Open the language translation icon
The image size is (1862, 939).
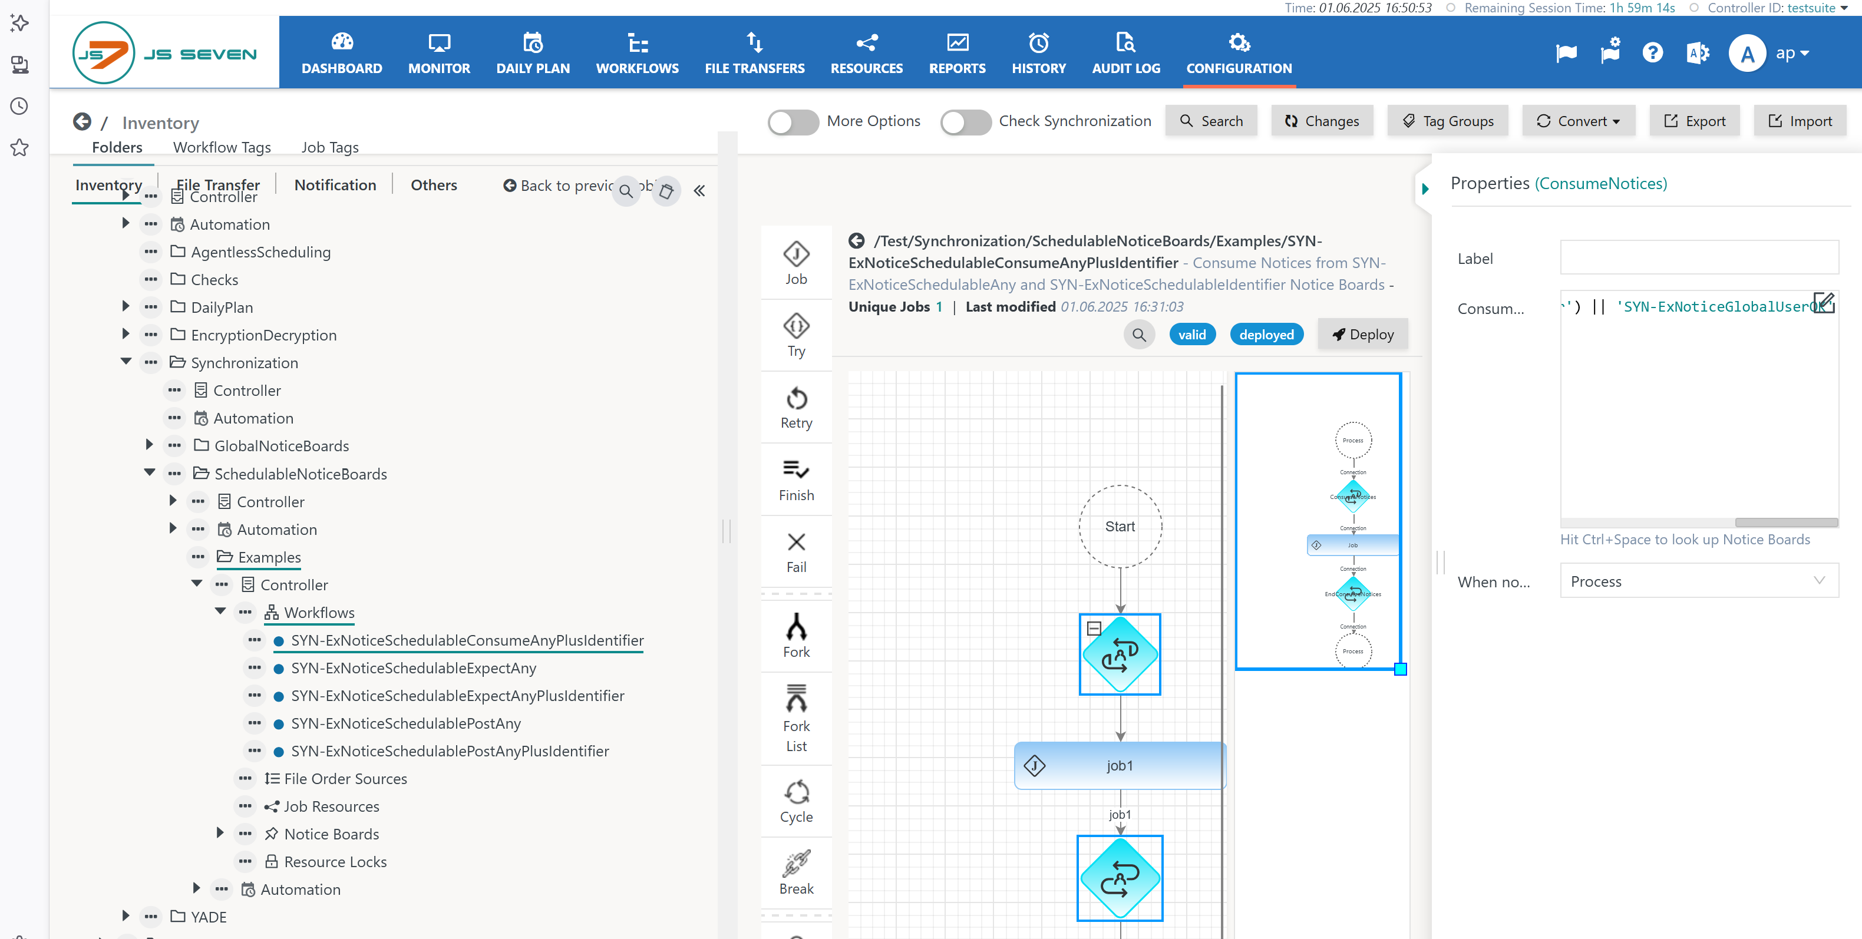[x=1697, y=53]
